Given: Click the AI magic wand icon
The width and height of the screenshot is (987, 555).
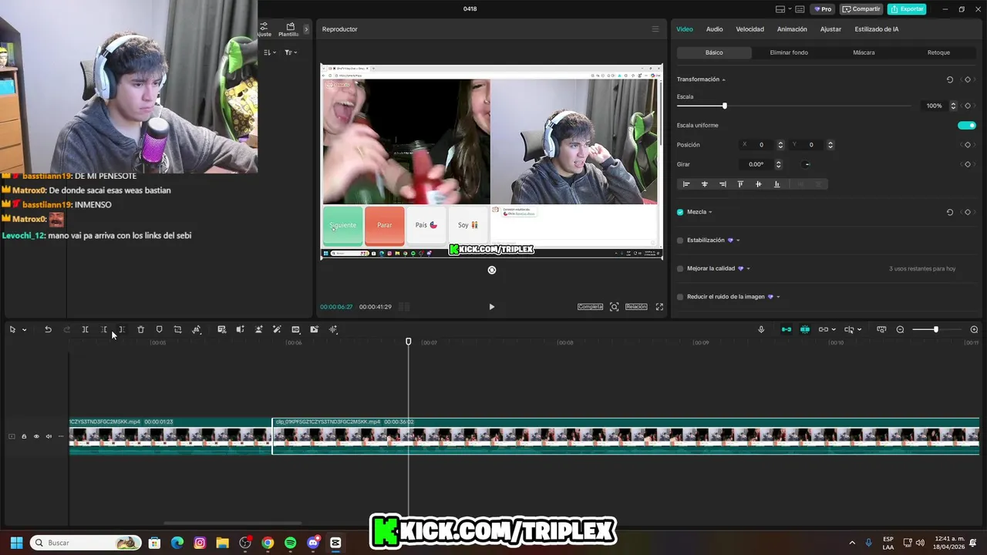Looking at the screenshot, I should point(277,329).
